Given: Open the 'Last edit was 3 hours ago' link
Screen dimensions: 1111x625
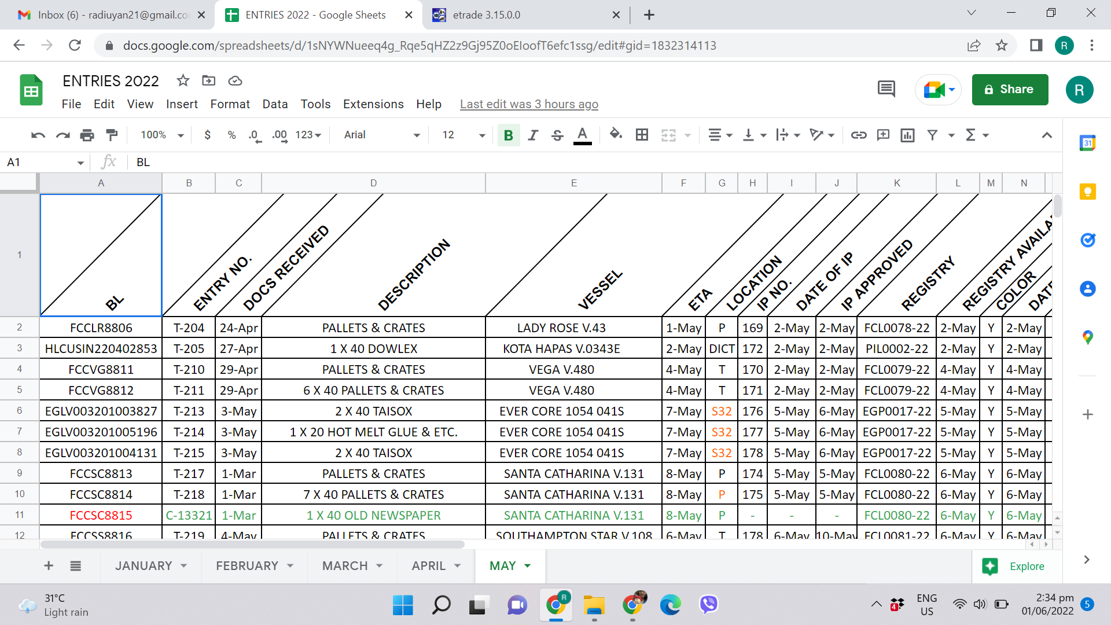Looking at the screenshot, I should (x=529, y=104).
